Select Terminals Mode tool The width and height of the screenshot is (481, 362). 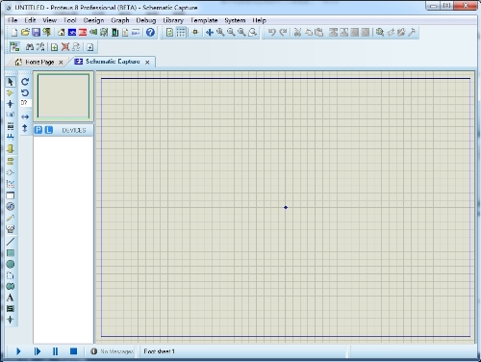(11, 161)
